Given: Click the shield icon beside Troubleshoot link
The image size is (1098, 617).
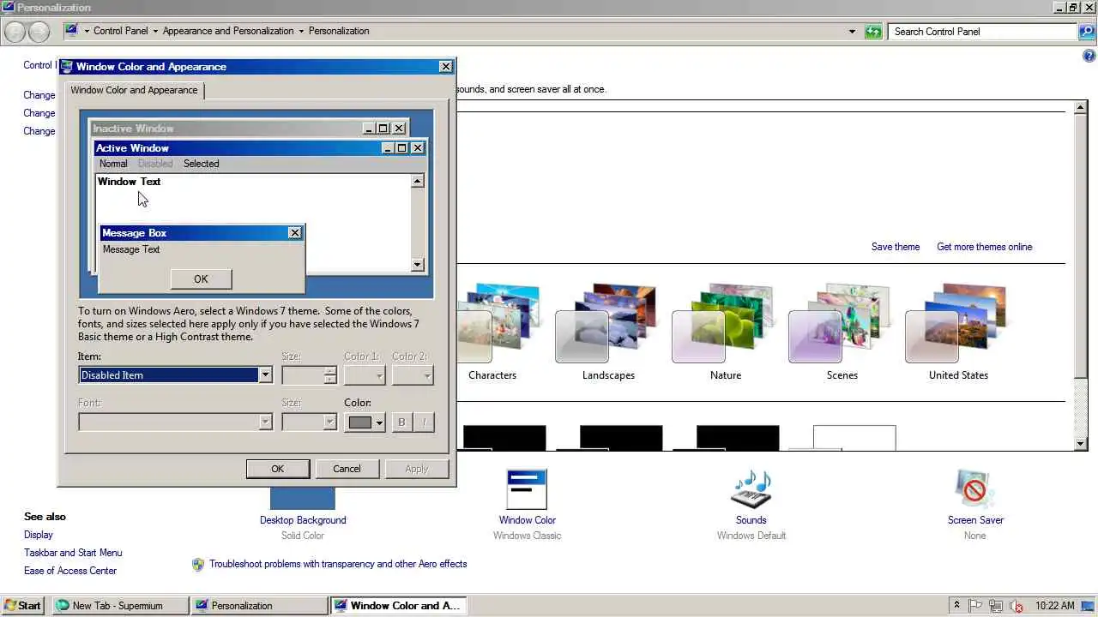Looking at the screenshot, I should click(x=198, y=564).
